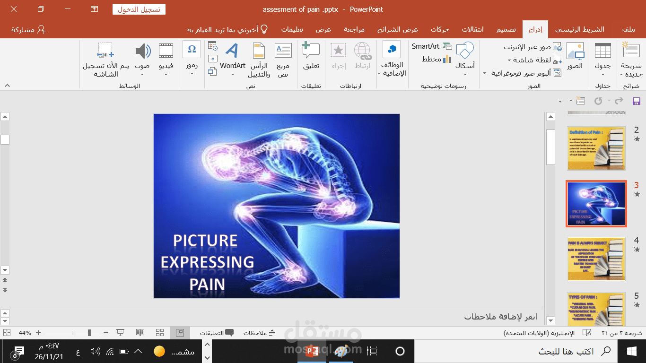Toggle التعليقات comments pane in status bar

217,333
